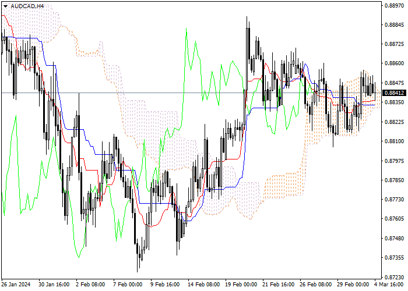Click the 4 Mar 16:00 time label

389,285
